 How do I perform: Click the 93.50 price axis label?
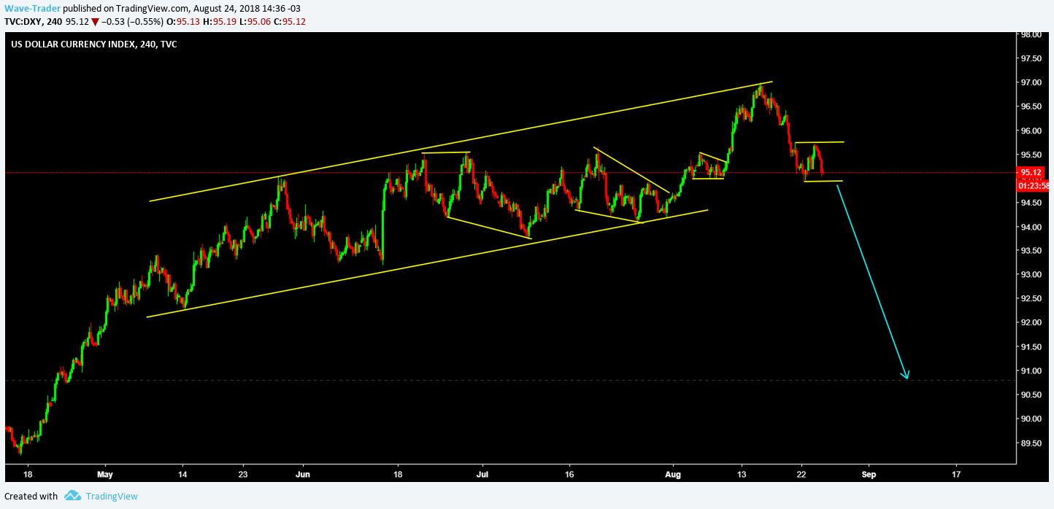click(x=1031, y=251)
